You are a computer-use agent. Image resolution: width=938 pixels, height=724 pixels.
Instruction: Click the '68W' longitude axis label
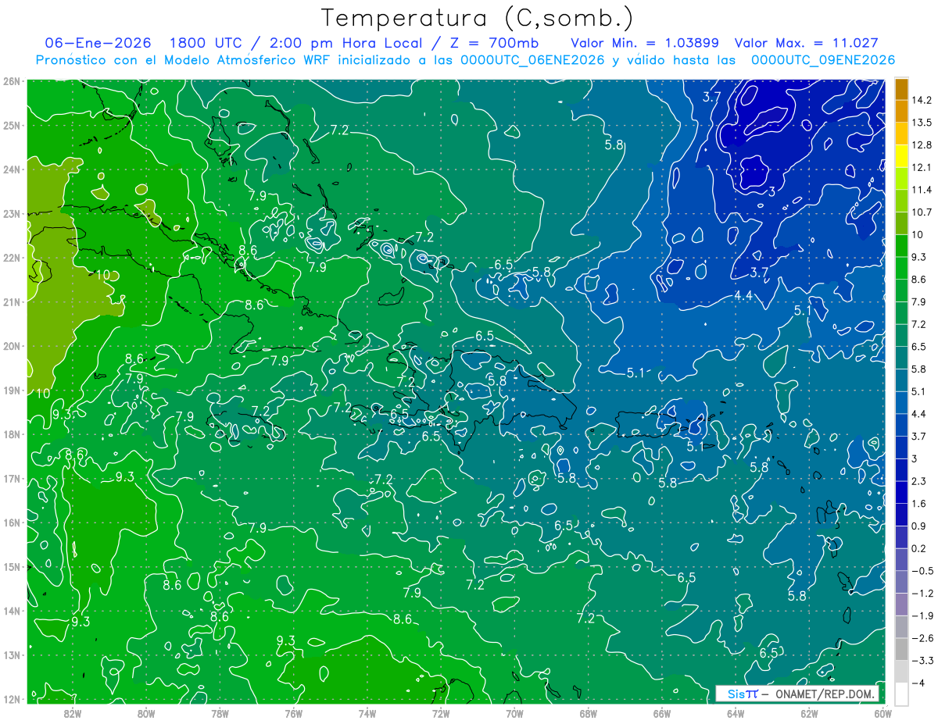[588, 713]
